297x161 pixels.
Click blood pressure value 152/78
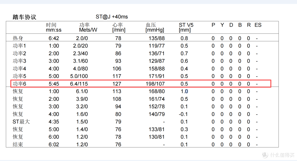[157, 107]
